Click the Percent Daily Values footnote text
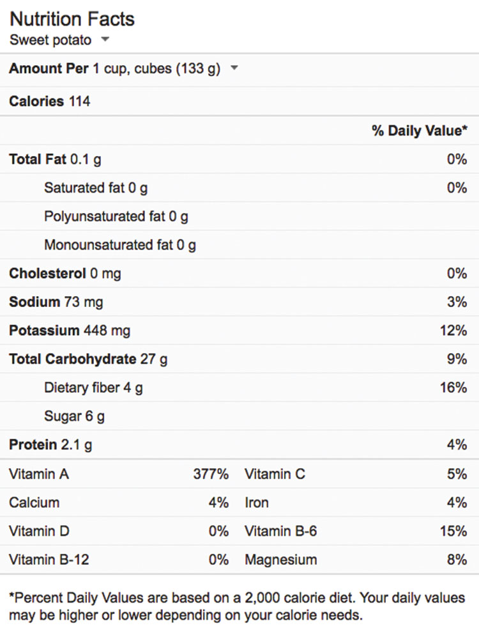This screenshot has width=479, height=637. click(x=237, y=607)
